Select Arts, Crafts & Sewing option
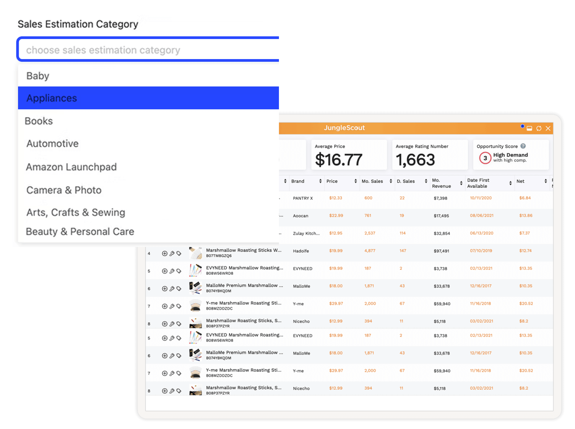The height and width of the screenshot is (429, 575). click(x=148, y=212)
